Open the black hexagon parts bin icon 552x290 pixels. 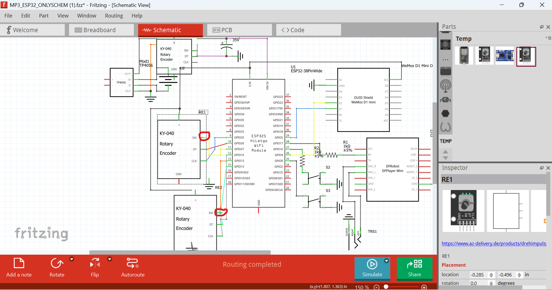pyautogui.click(x=446, y=114)
